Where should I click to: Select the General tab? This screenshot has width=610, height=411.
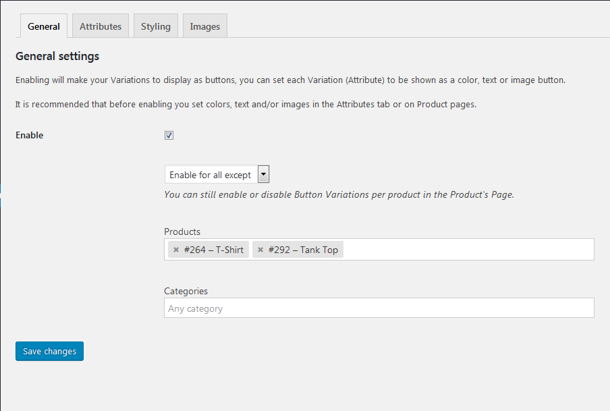(x=44, y=26)
